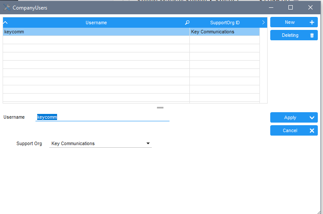323x214 pixels.
Task: Click the magnifier search icon in Username header
Action: pos(187,23)
